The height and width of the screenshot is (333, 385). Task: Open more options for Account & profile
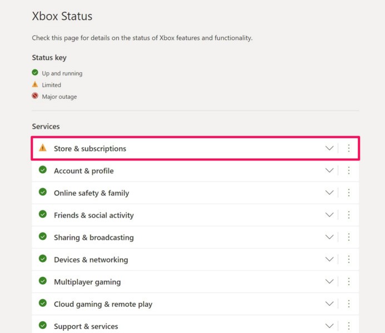pos(349,170)
